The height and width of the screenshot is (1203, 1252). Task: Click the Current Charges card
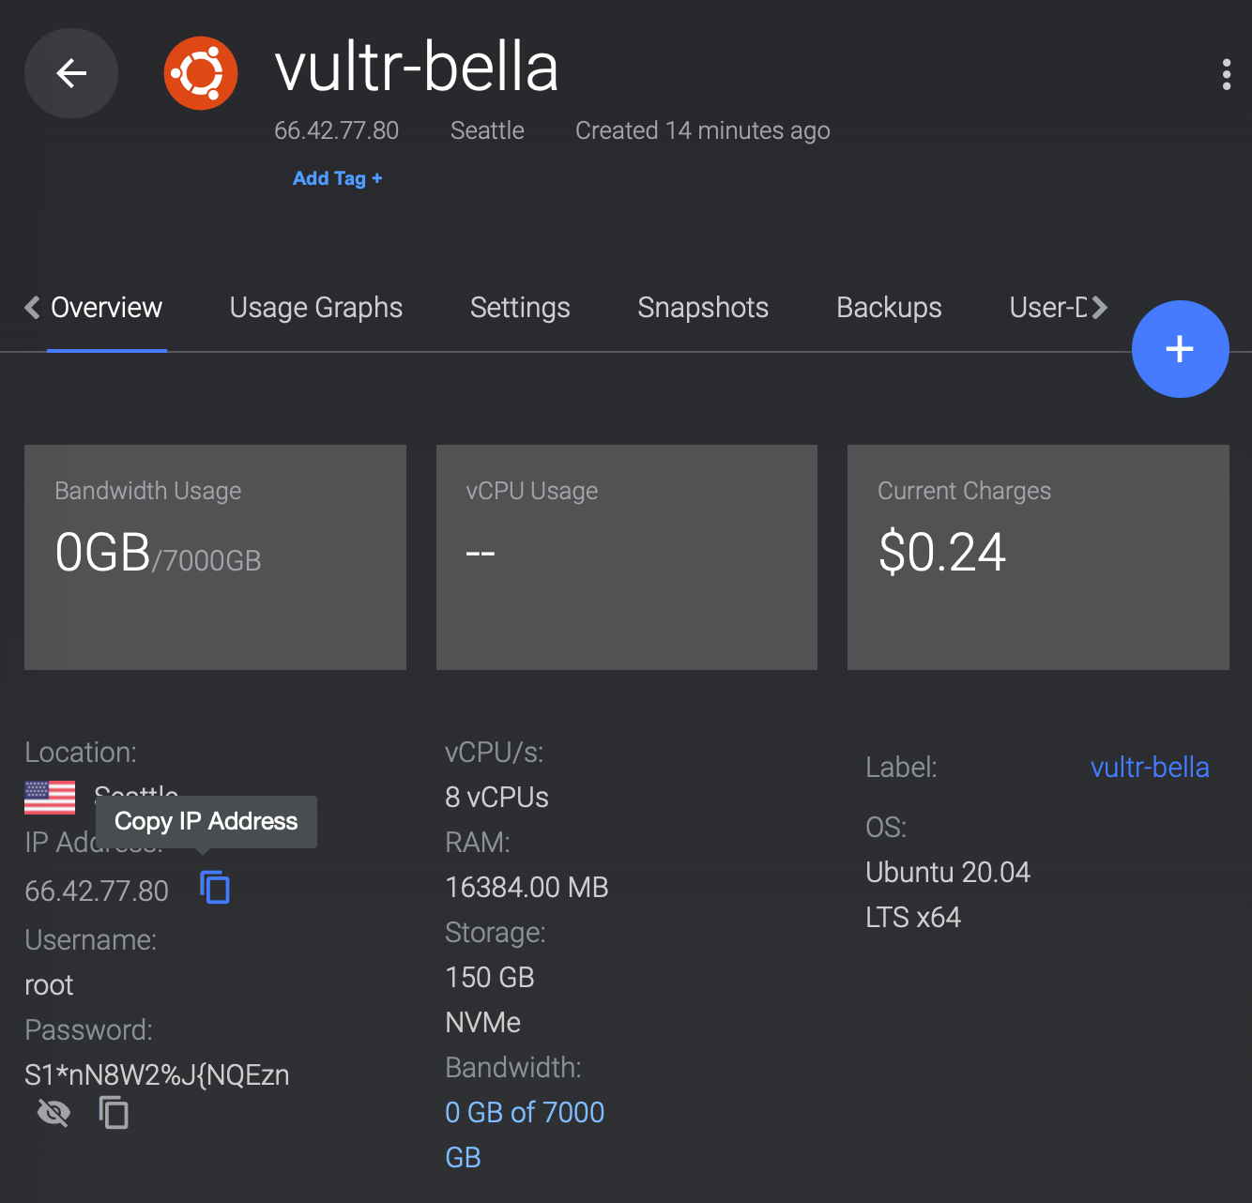coord(1038,556)
